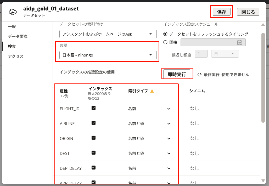Expand index type dropdown for DEP_DELAY
The height and width of the screenshot is (186, 269).
pos(169,168)
